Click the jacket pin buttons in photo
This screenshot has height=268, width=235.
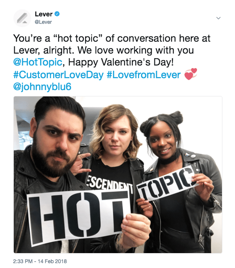tap(190, 155)
